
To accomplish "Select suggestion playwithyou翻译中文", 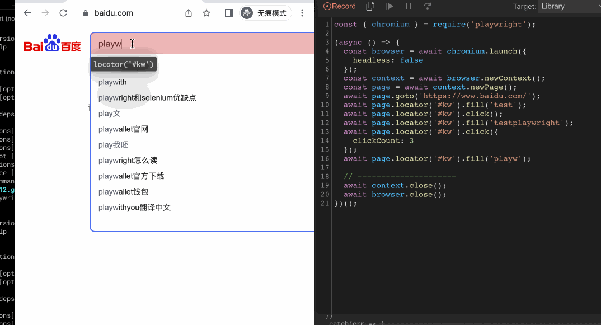I will [134, 208].
